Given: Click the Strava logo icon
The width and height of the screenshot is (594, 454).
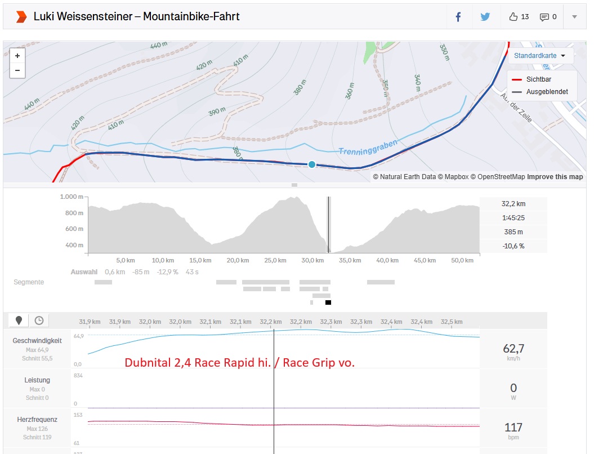Looking at the screenshot, I should tap(21, 17).
